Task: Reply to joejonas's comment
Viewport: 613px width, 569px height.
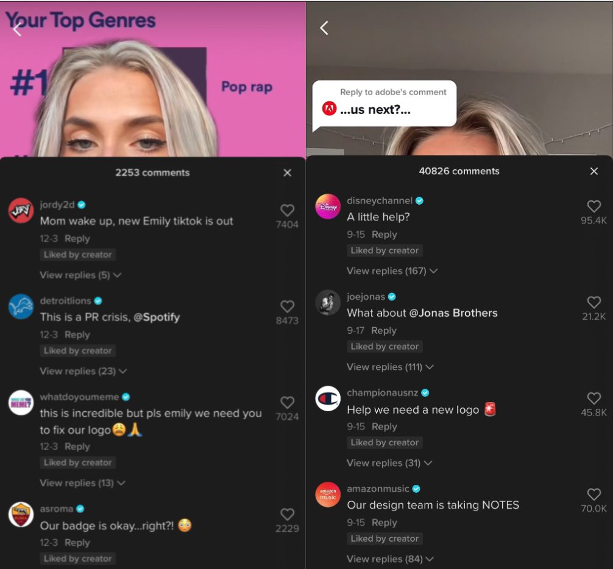Action: tap(383, 331)
